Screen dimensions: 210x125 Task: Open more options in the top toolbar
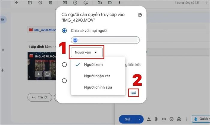pos(119,2)
